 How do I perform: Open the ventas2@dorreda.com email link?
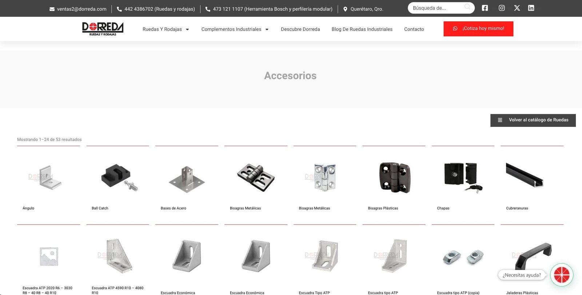pyautogui.click(x=82, y=9)
